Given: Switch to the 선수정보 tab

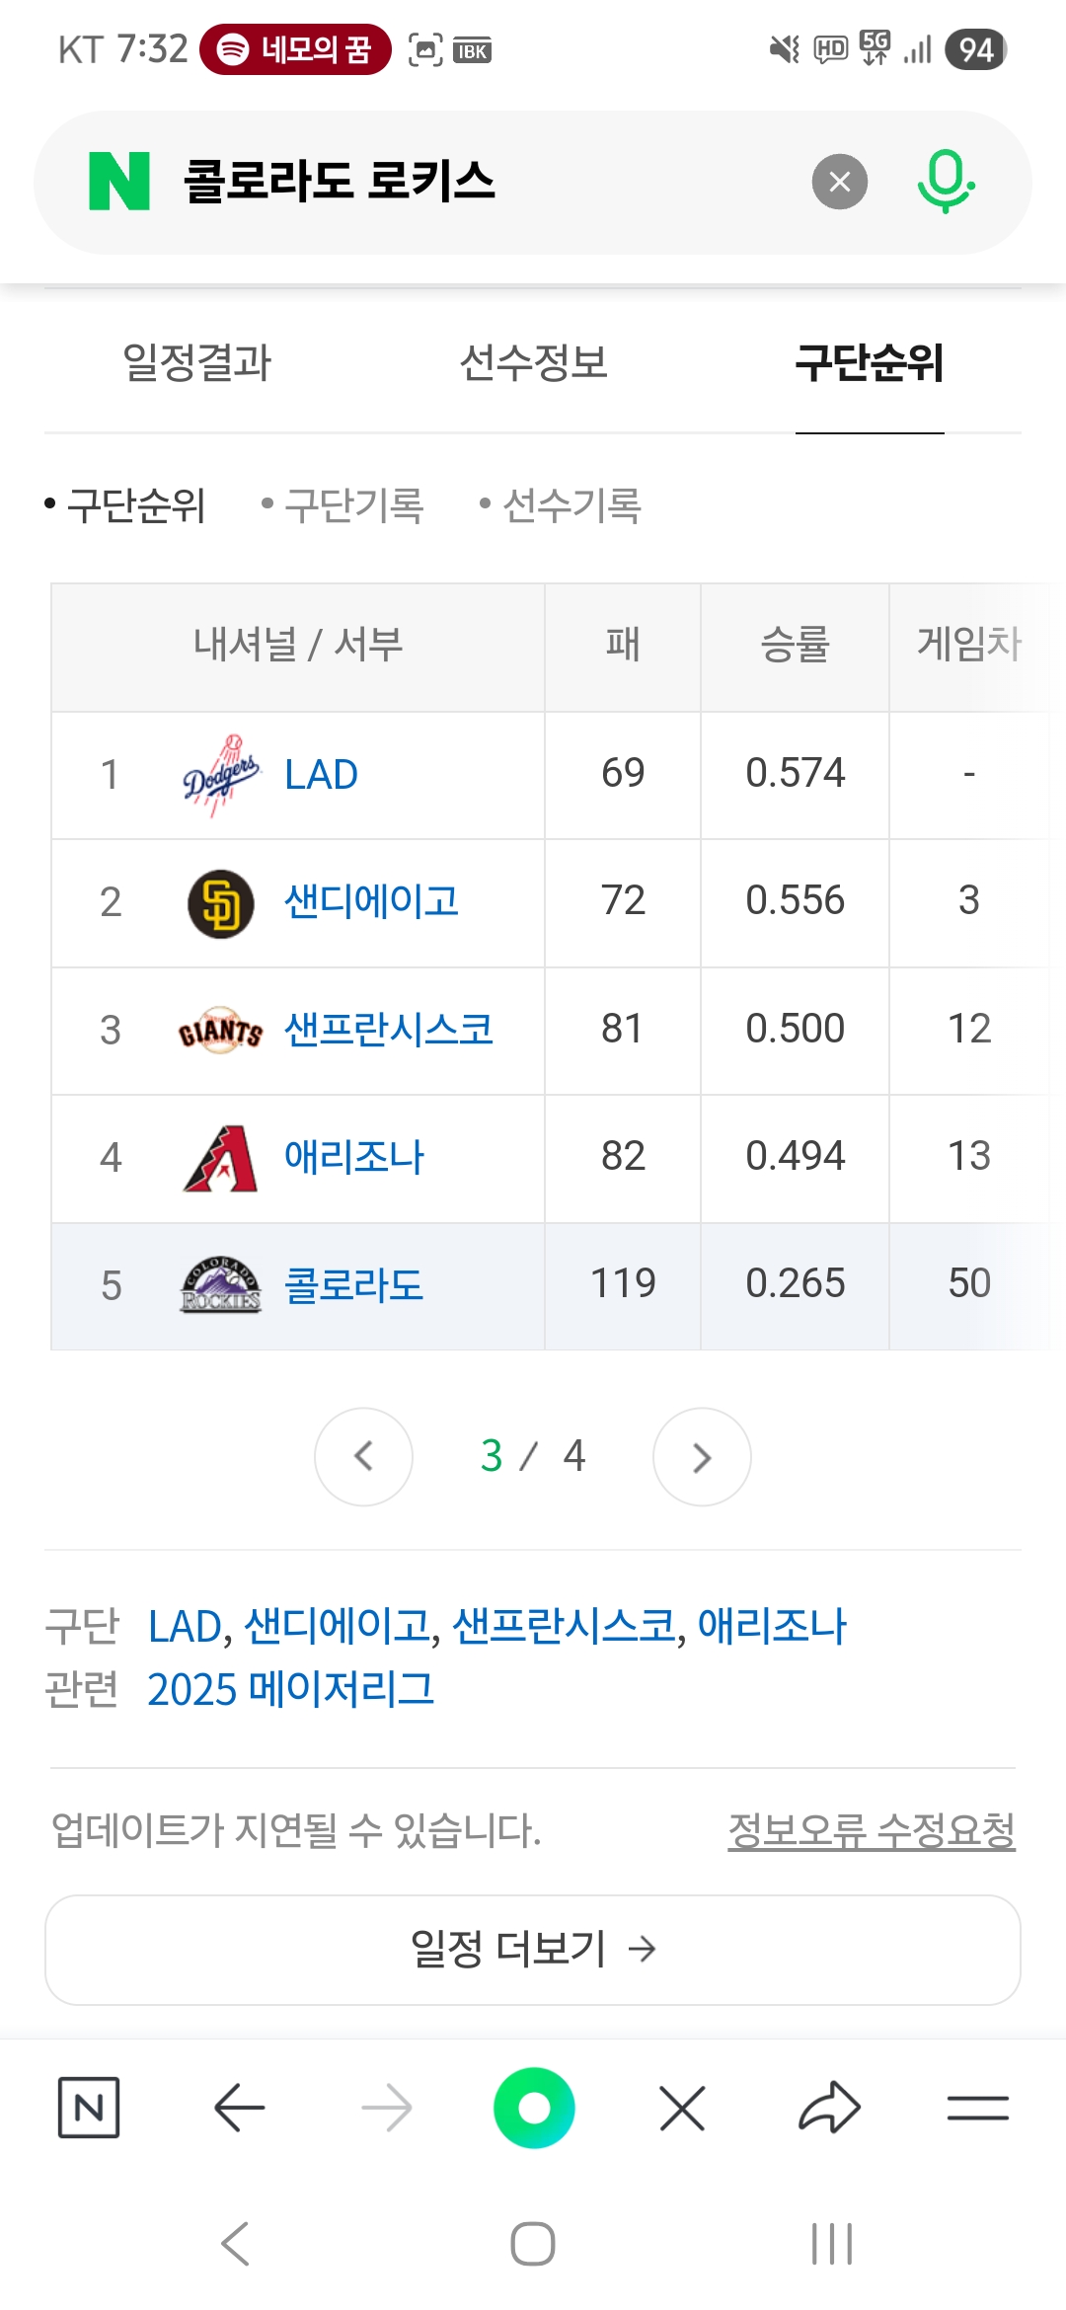Looking at the screenshot, I should pos(533,362).
